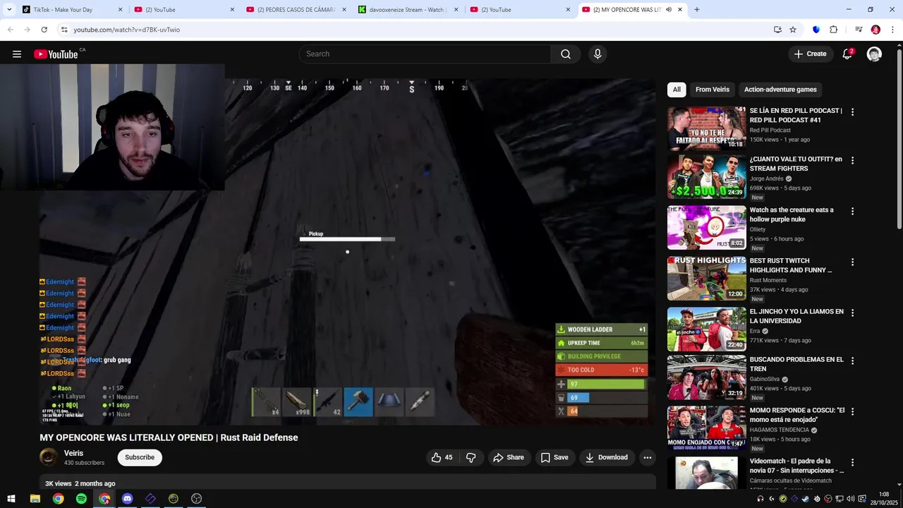Open Stream Fighters outfit video thumbnail

tap(706, 177)
